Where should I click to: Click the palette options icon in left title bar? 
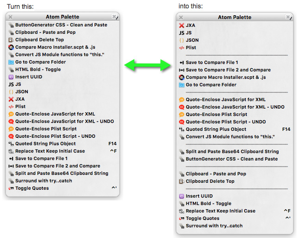click(115, 17)
